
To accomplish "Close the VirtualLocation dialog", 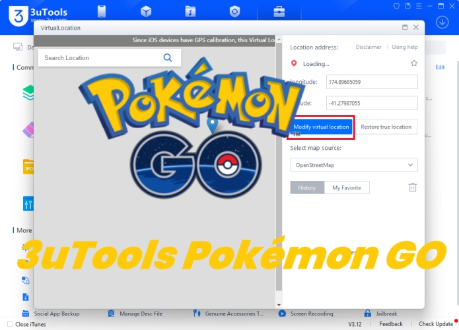I will point(415,27).
